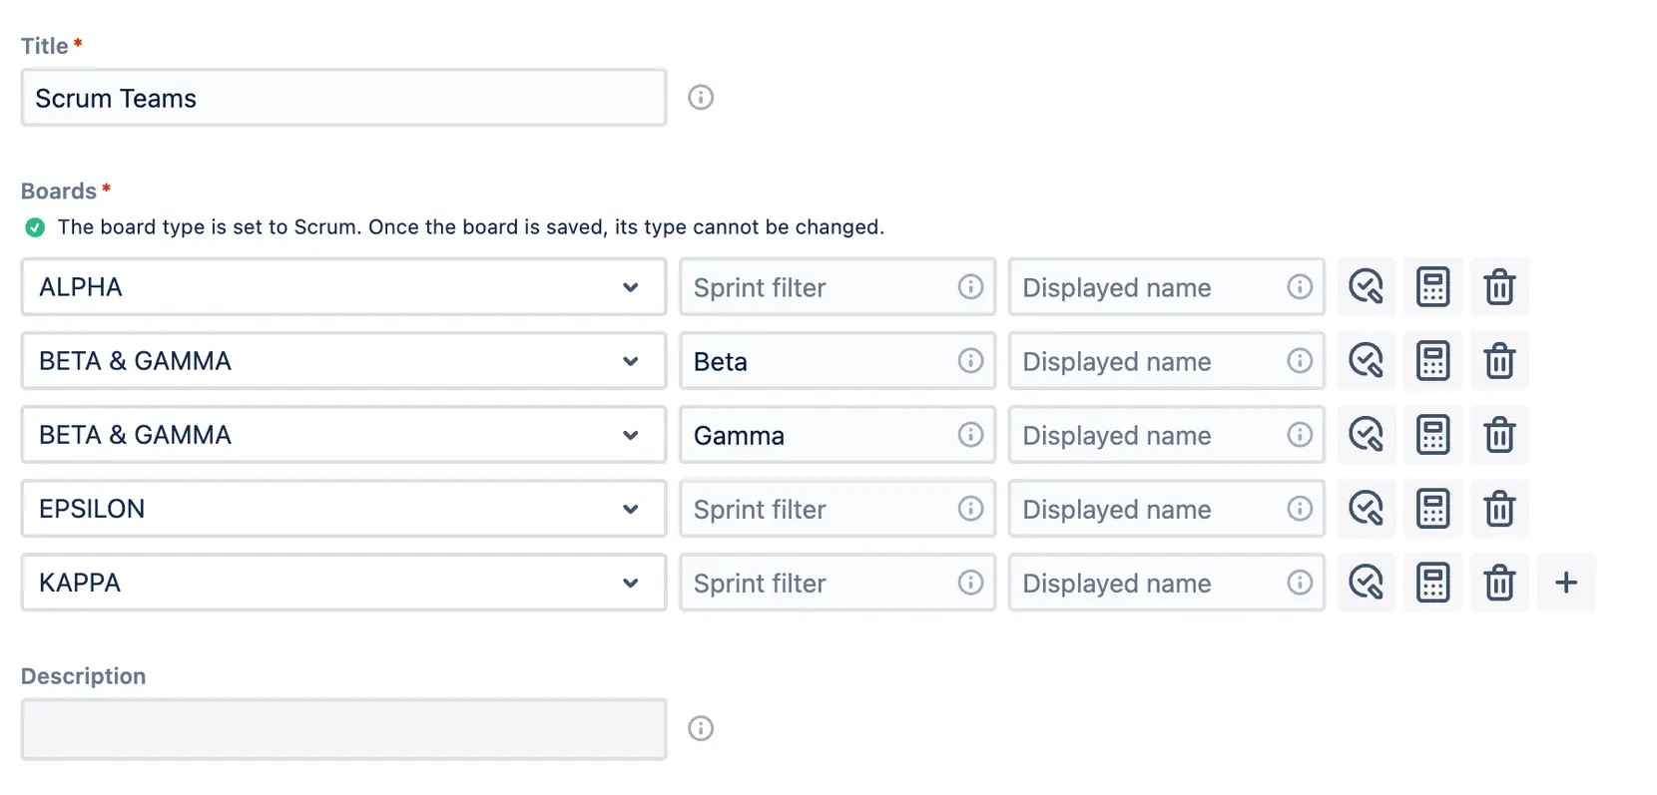Image resolution: width=1657 pixels, height=795 pixels.
Task: Click the info icon in Gamma sprint filter
Action: 970,435
